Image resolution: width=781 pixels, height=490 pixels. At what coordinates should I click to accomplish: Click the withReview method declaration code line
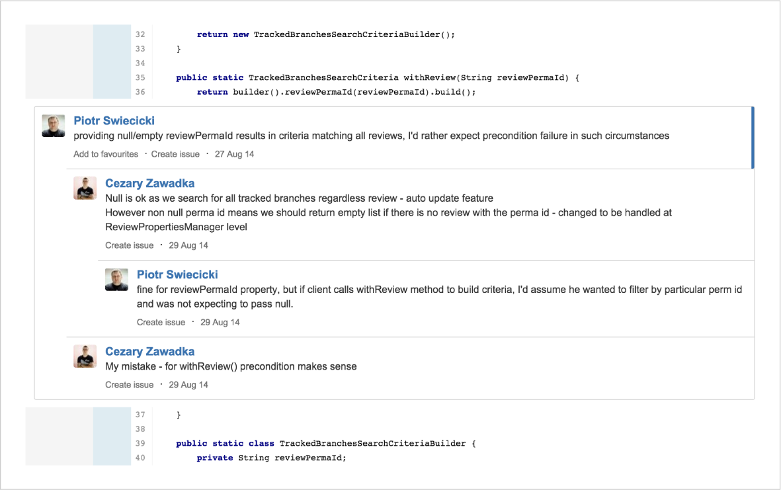coord(377,77)
